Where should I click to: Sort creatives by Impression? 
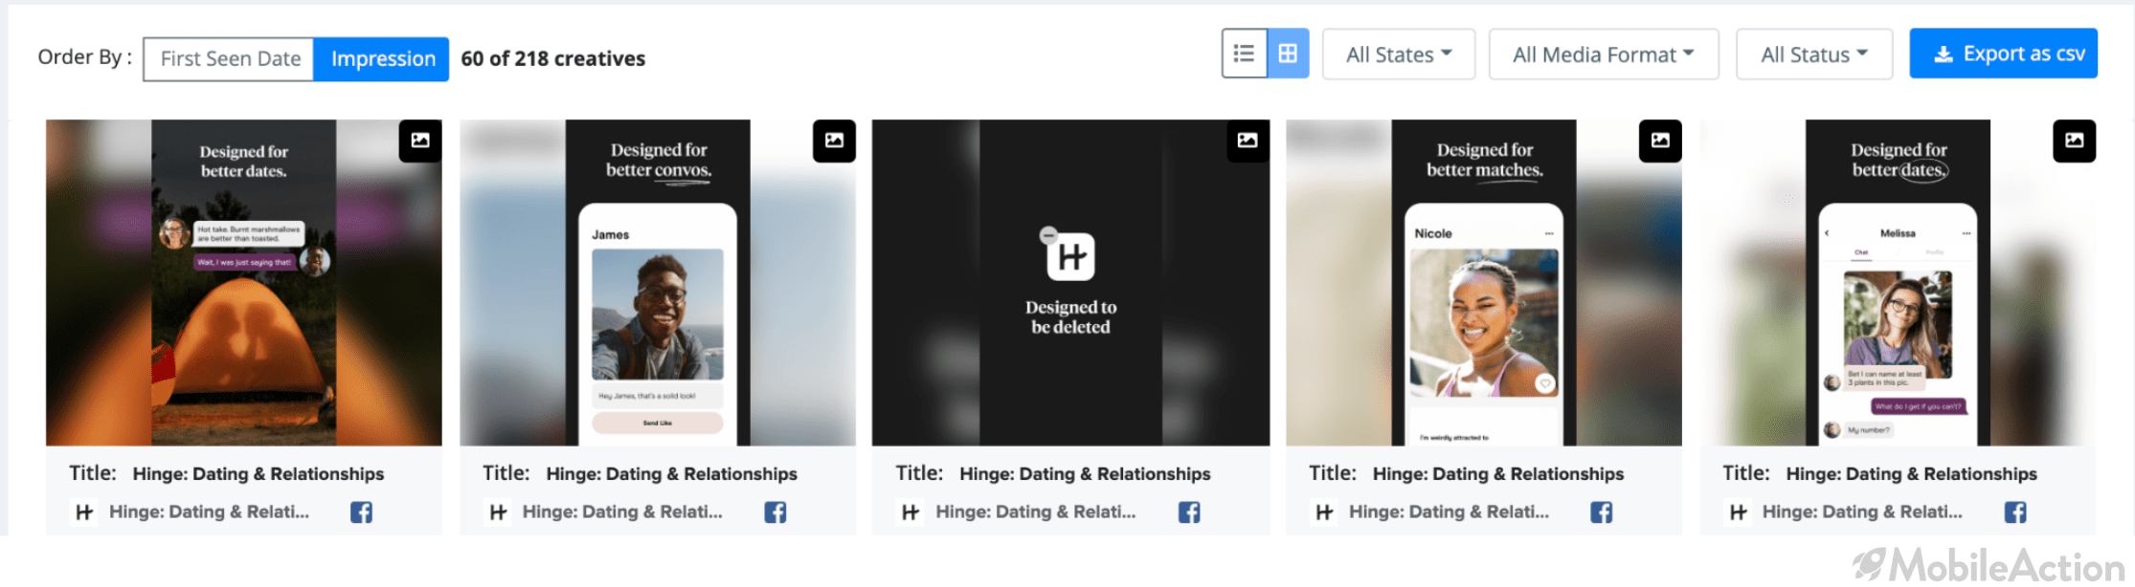click(382, 59)
